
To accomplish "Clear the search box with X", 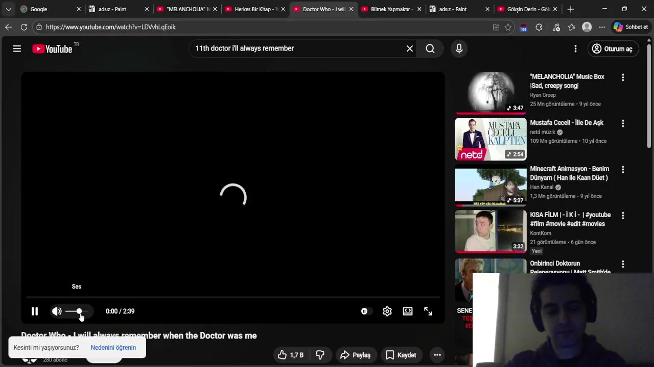I will [410, 48].
